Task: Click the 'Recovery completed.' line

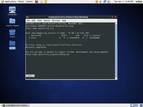Action: [36, 47]
